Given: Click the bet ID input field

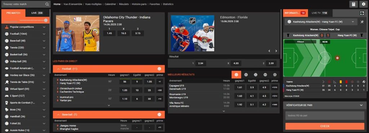Looking at the screenshot, I should [x=325, y=115].
